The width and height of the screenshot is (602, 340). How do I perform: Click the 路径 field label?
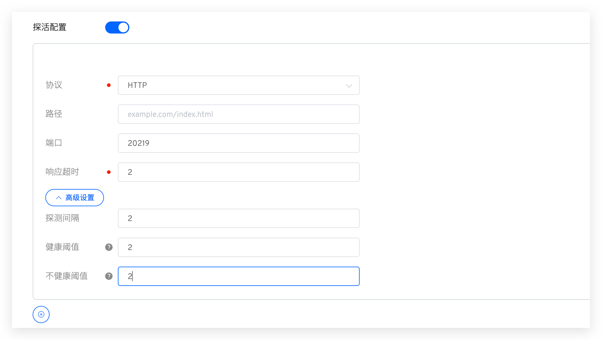click(x=54, y=114)
